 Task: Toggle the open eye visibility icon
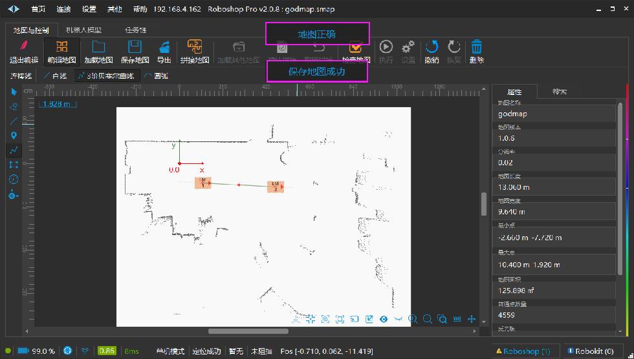coord(384,319)
